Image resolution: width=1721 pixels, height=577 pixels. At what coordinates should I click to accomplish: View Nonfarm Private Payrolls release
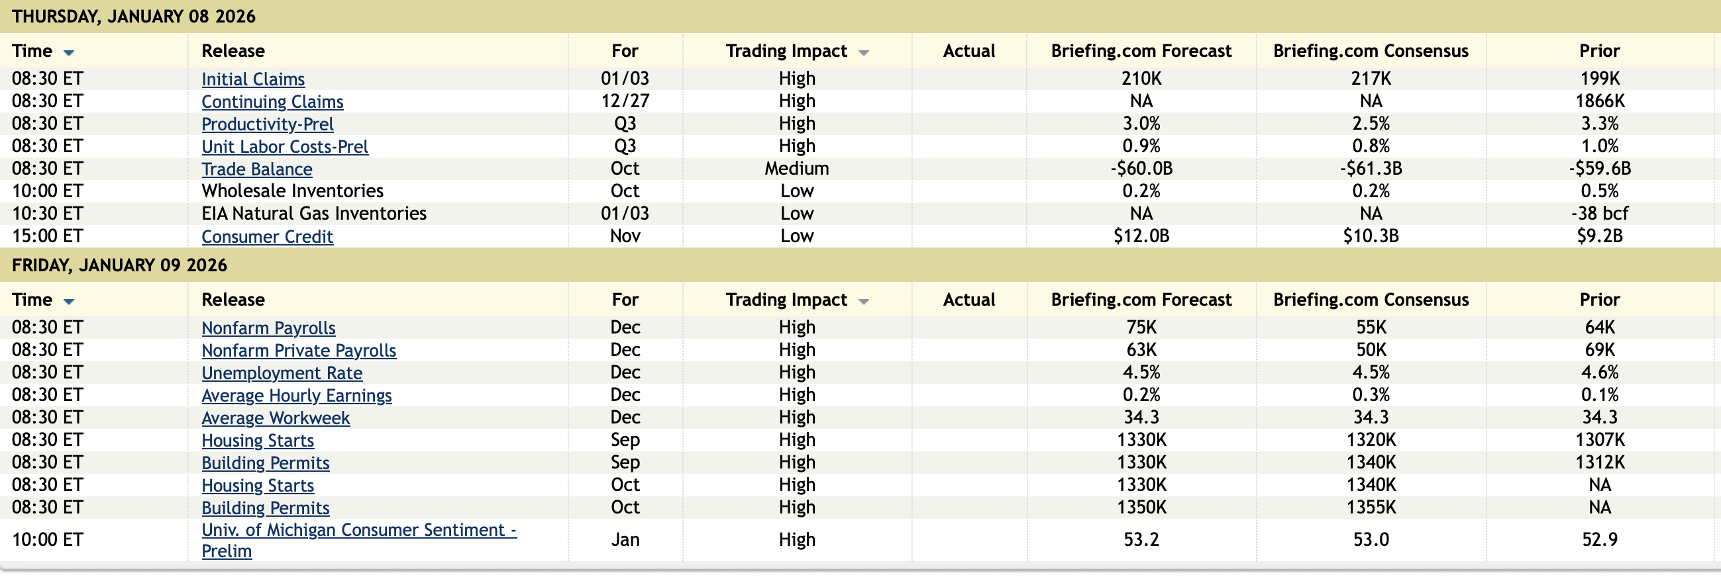[299, 351]
